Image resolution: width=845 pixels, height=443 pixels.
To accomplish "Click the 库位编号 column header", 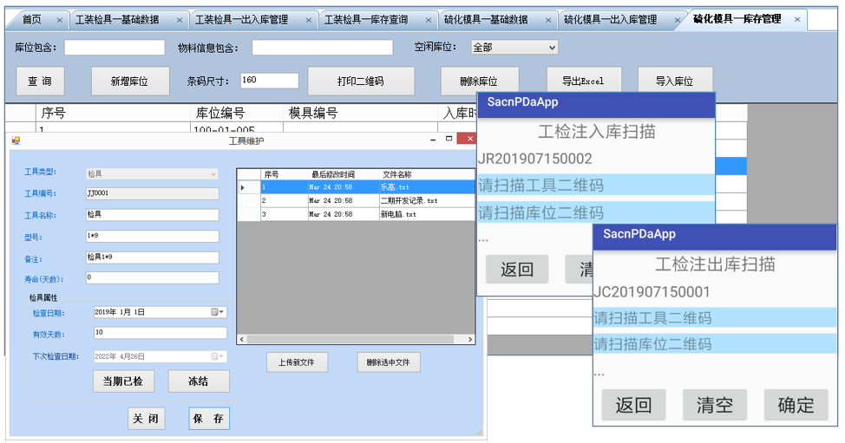I will pyautogui.click(x=237, y=113).
